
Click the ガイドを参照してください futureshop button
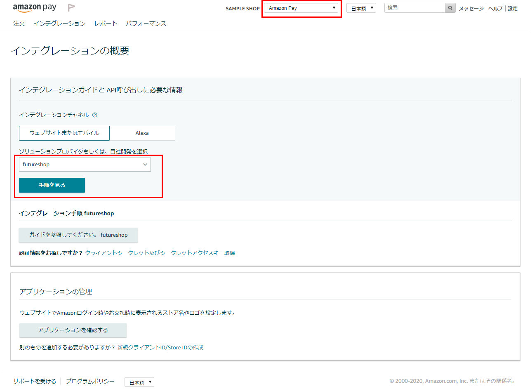pos(78,235)
